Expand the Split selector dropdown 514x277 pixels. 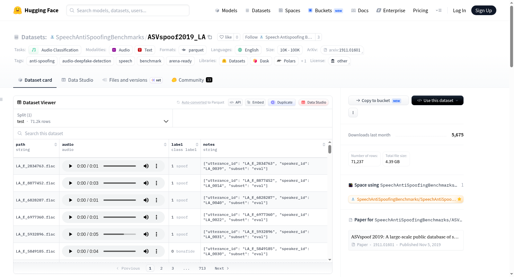[x=93, y=118]
